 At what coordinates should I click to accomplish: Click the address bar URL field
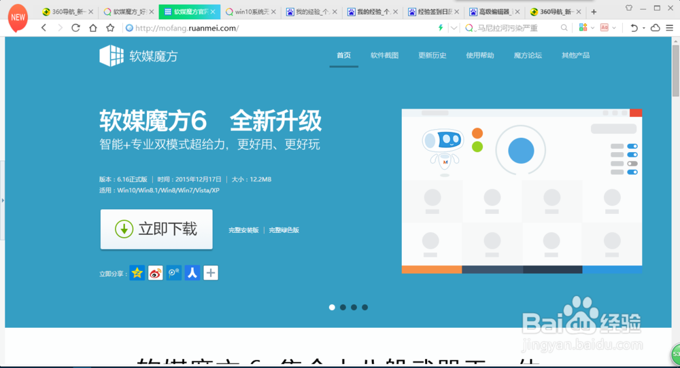pos(277,28)
